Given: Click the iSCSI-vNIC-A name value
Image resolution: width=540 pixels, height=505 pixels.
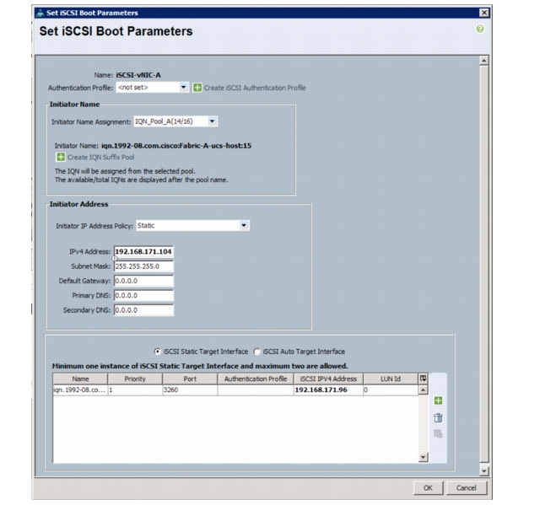Looking at the screenshot, I should tap(138, 75).
